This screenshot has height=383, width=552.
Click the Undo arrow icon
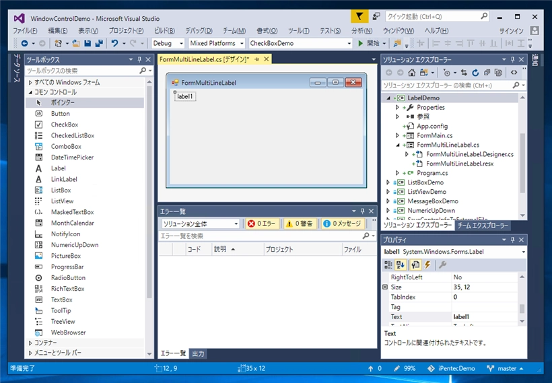[114, 43]
